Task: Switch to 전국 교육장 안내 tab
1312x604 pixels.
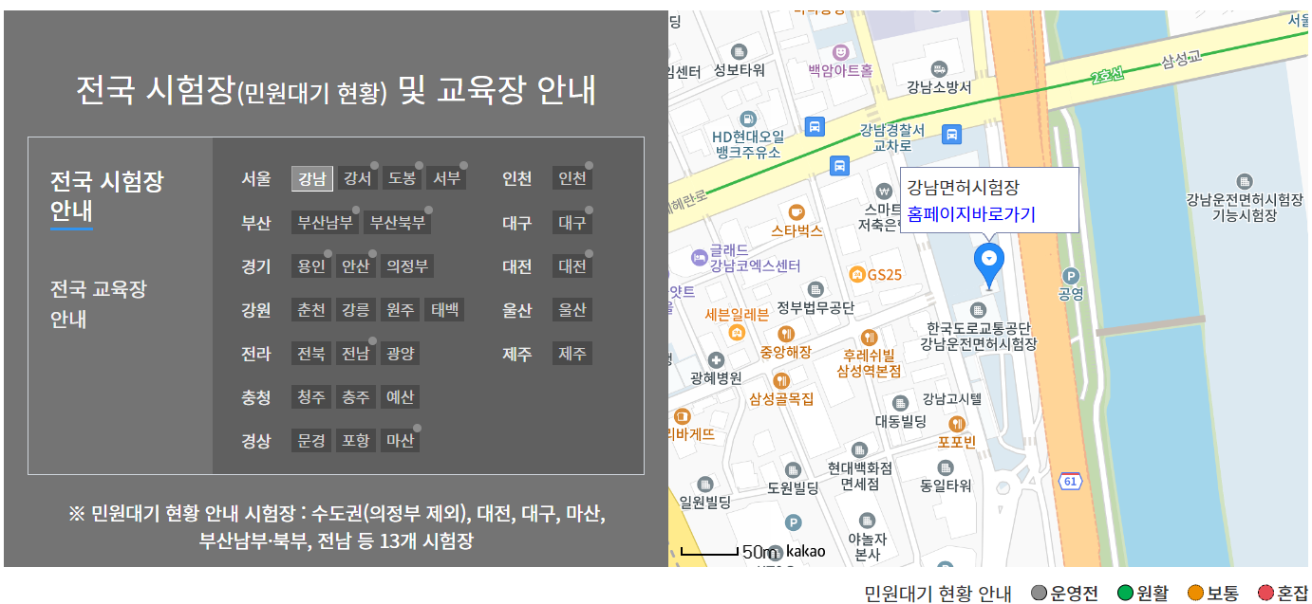Action: click(x=99, y=303)
